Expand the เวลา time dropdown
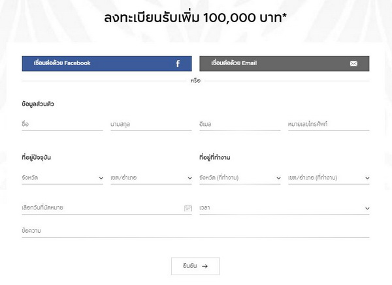This screenshot has height=285, width=392. coord(284,208)
